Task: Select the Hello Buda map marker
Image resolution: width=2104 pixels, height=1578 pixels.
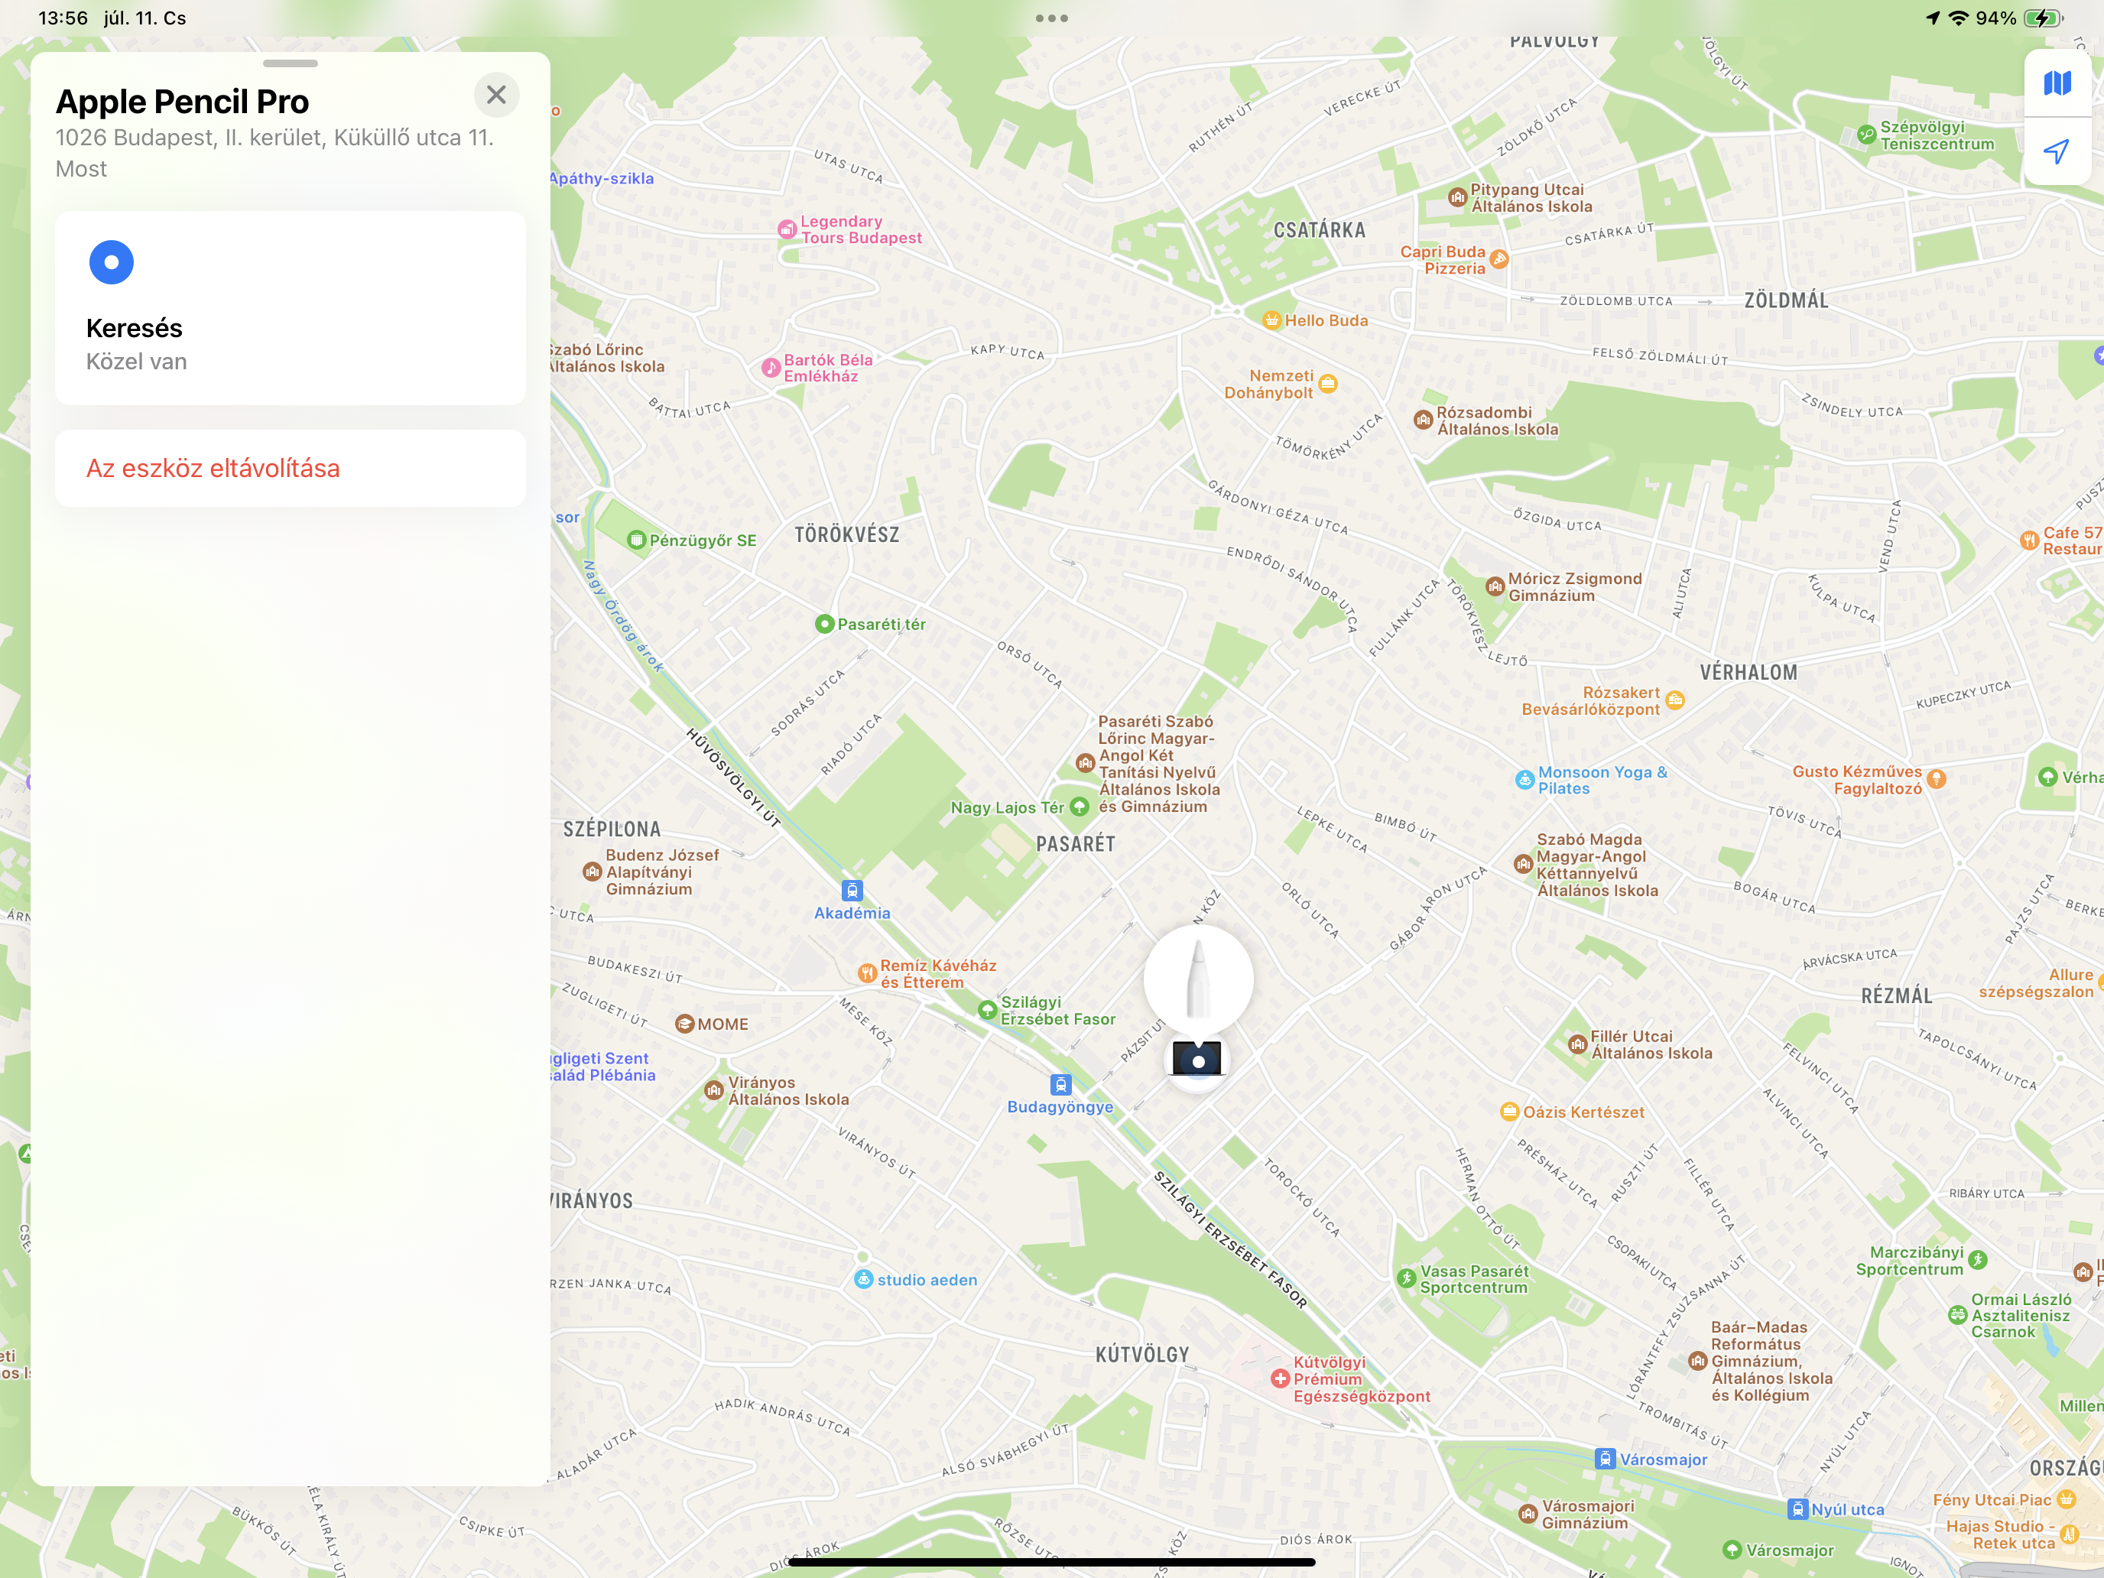Action: coord(1271,320)
